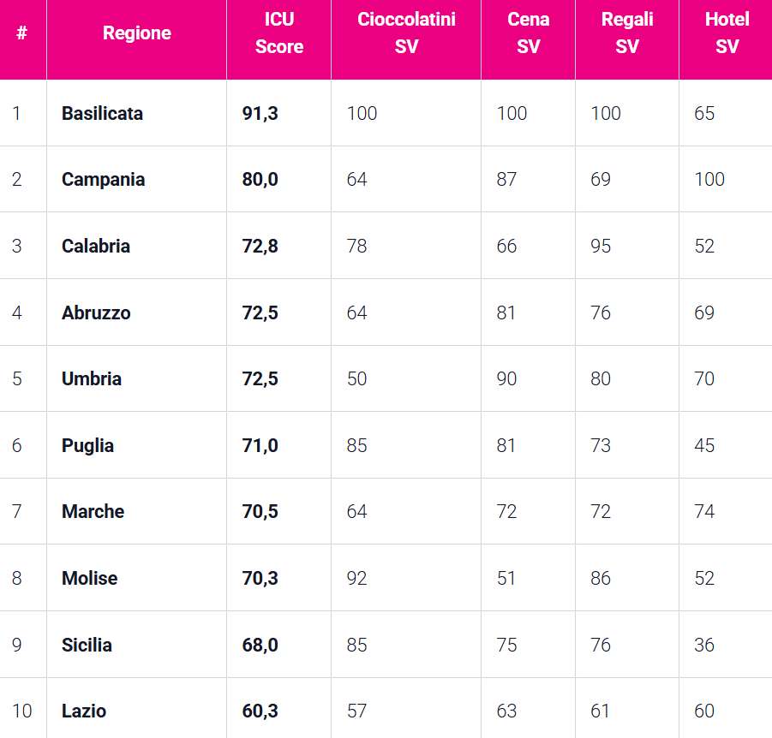The image size is (772, 738).
Task: Click the Regali SV column header
Action: (x=627, y=33)
